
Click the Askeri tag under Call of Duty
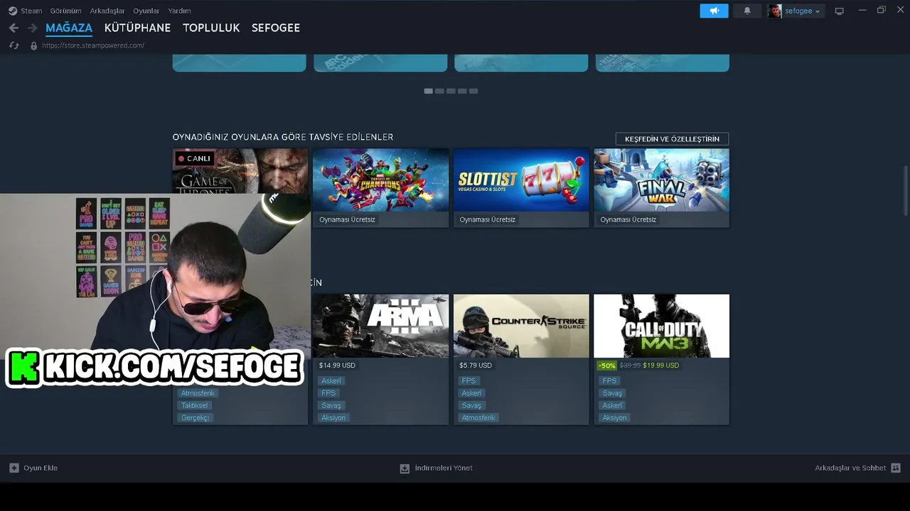click(612, 405)
